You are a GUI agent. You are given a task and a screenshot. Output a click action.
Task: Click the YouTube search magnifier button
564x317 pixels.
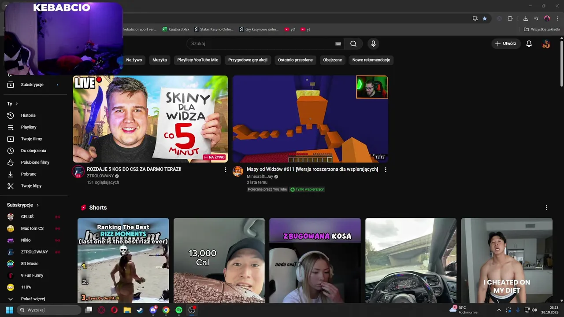pyautogui.click(x=353, y=44)
